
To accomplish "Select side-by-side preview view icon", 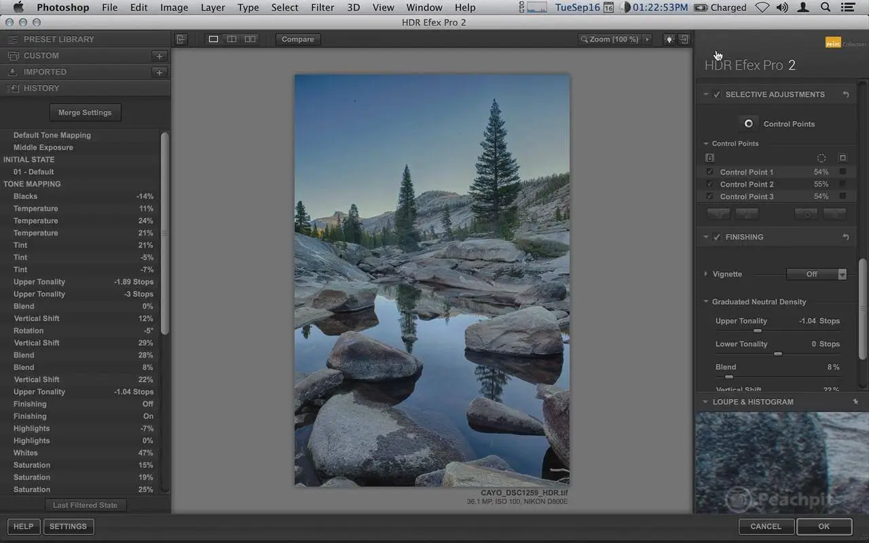I will [250, 39].
